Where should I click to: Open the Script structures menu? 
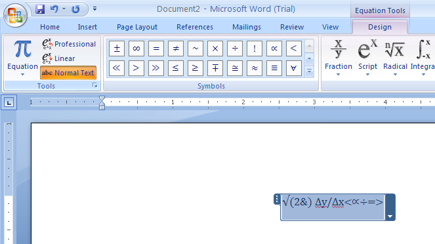367,58
